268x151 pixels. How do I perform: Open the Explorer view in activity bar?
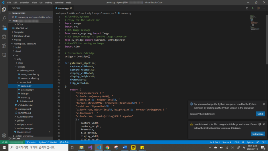(x=4, y=9)
